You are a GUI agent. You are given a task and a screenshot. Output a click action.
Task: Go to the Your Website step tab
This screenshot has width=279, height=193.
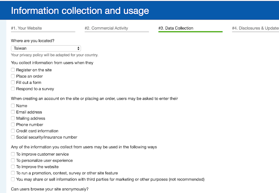pyautogui.click(x=43, y=28)
